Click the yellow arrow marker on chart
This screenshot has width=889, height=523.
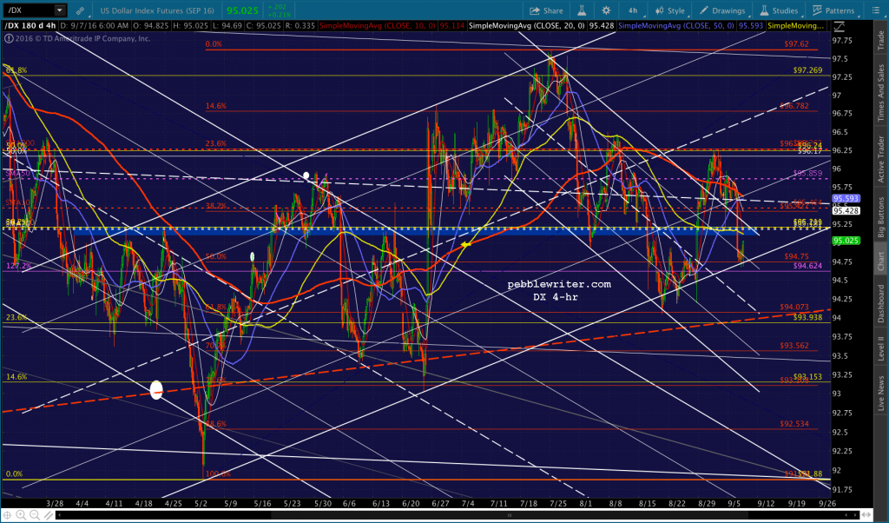[x=465, y=244]
